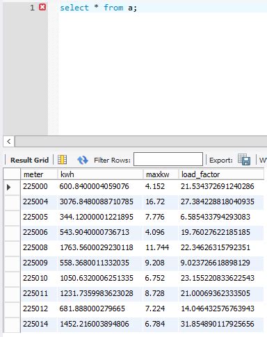Select cell with meter 225004

coord(39,202)
